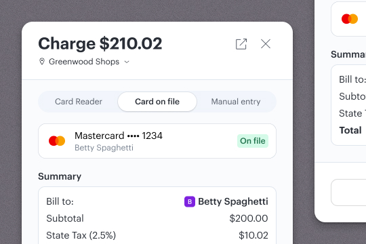
Task: Click the Summary heading in right panel
Action: (x=348, y=54)
